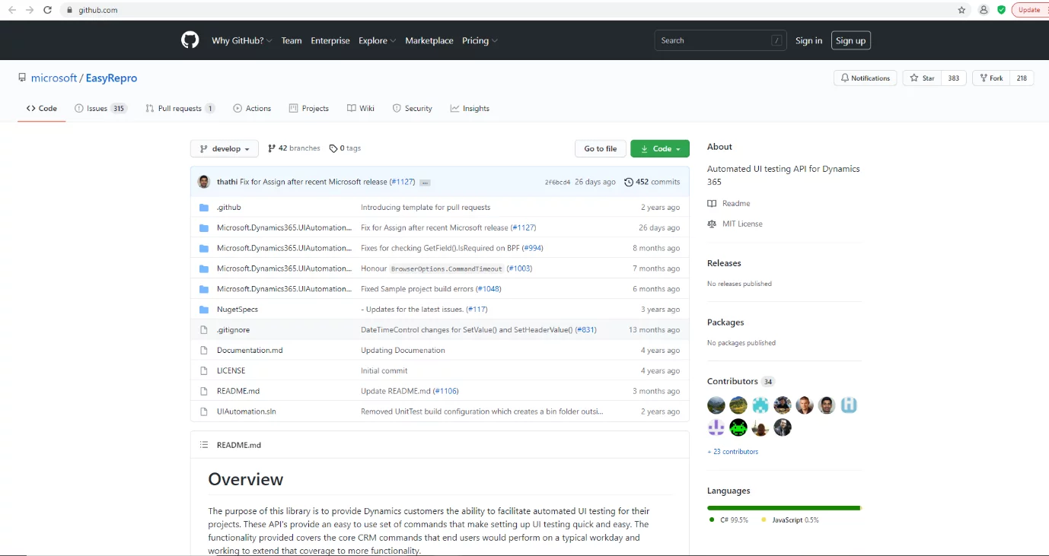Click the branches icon beside 42 branches
Screen dimensions: 1049x556
[x=272, y=149]
